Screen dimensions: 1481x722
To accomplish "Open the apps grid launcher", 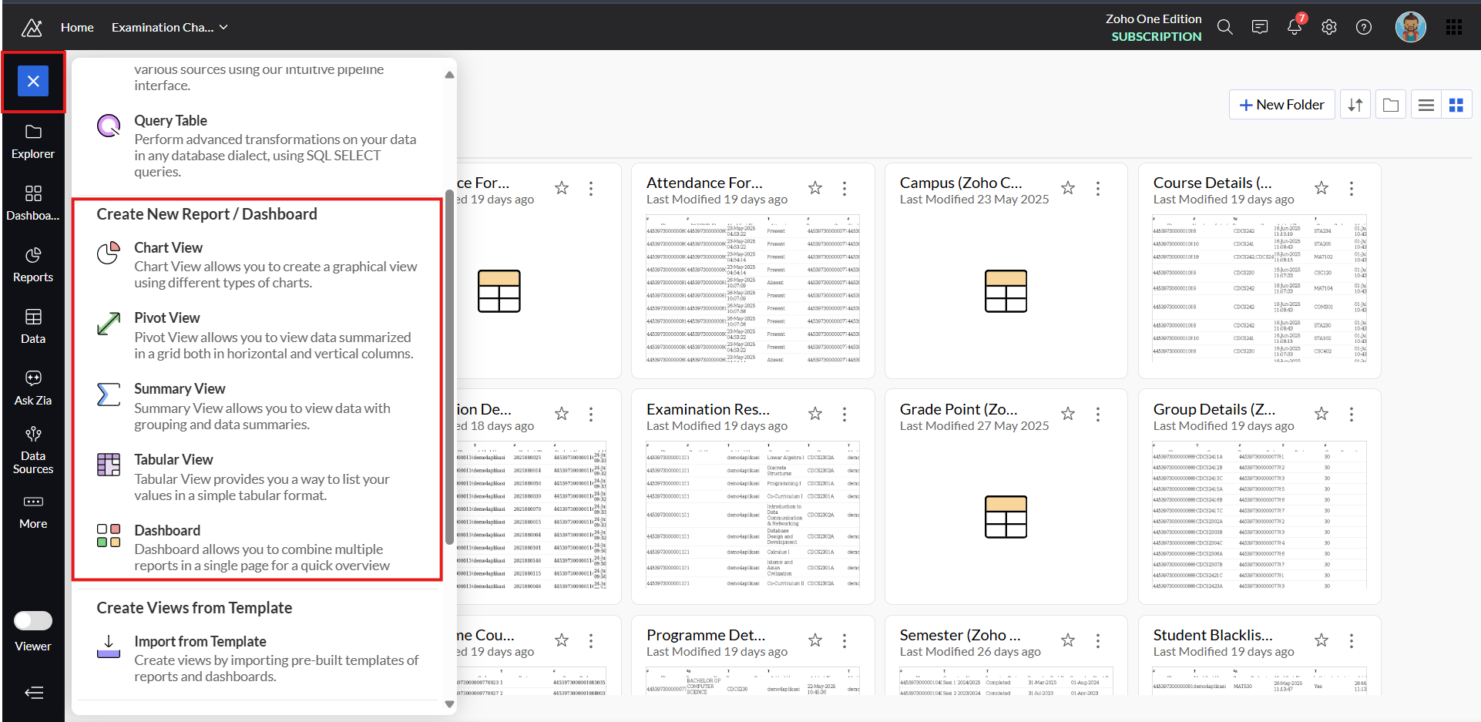I will pyautogui.click(x=1454, y=28).
